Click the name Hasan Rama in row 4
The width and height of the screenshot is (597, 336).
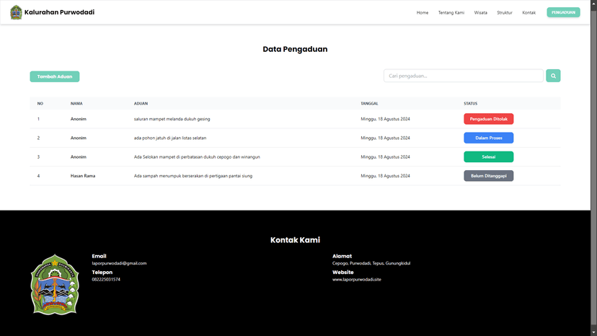pyautogui.click(x=83, y=176)
